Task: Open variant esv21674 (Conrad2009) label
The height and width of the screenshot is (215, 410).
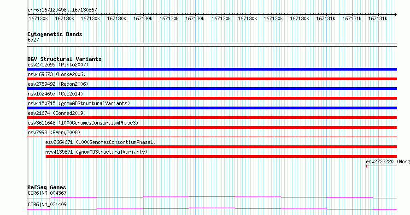Action: pos(57,113)
